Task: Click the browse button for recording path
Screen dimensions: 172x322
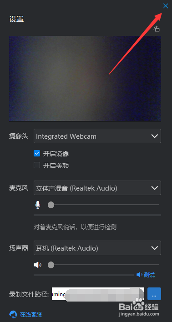Action: pyautogui.click(x=154, y=294)
